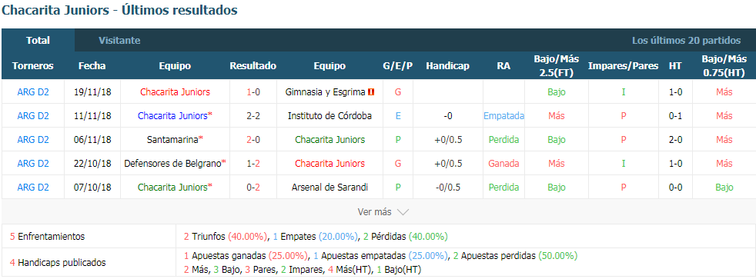Click Gimnasia y Esgrima team name
The image size is (756, 279).
click(325, 92)
